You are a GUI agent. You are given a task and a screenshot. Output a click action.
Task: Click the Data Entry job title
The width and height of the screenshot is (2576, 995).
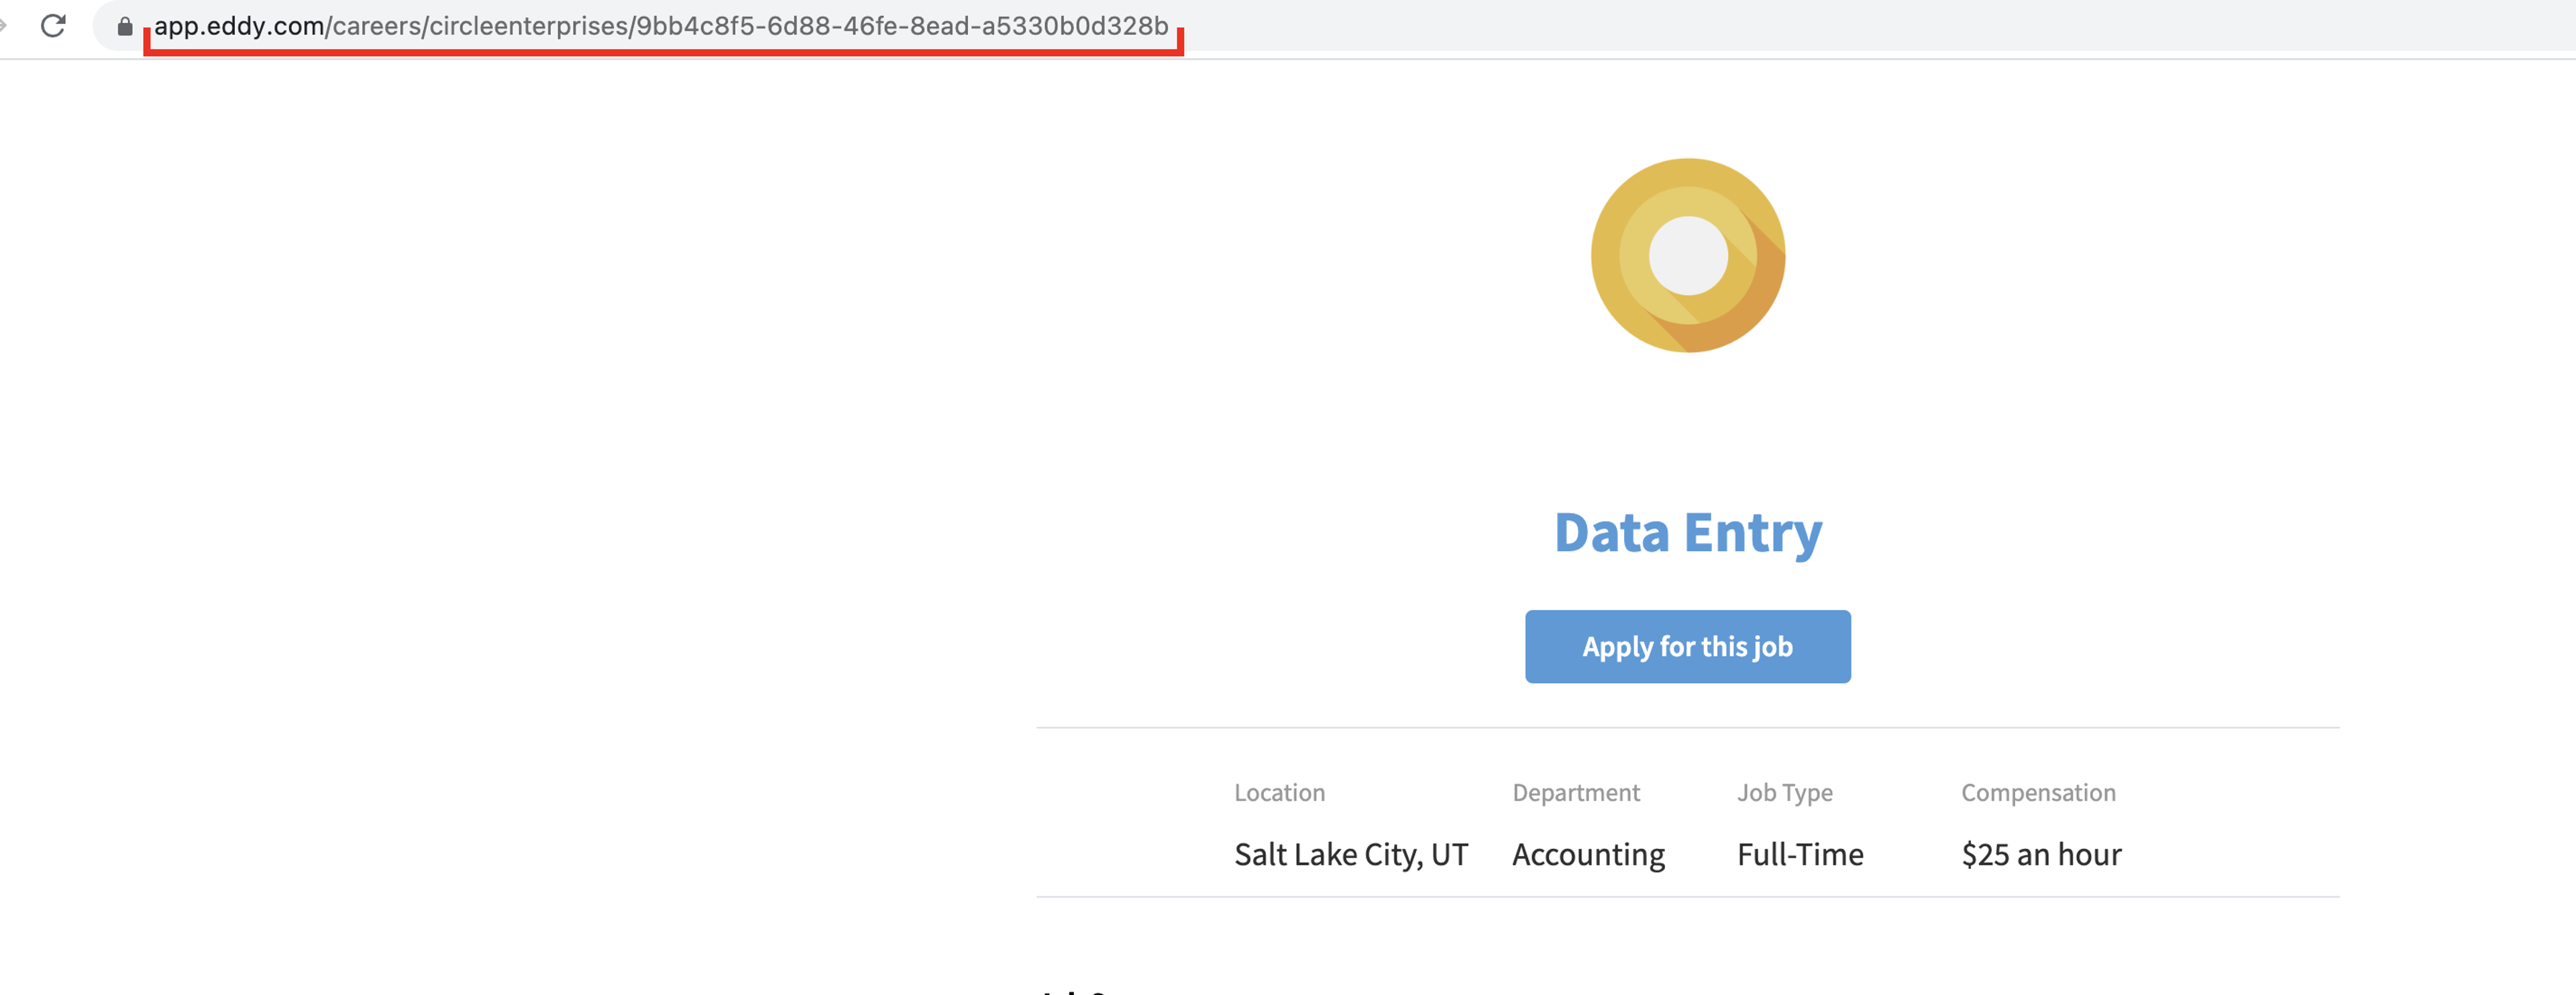pyautogui.click(x=1687, y=532)
